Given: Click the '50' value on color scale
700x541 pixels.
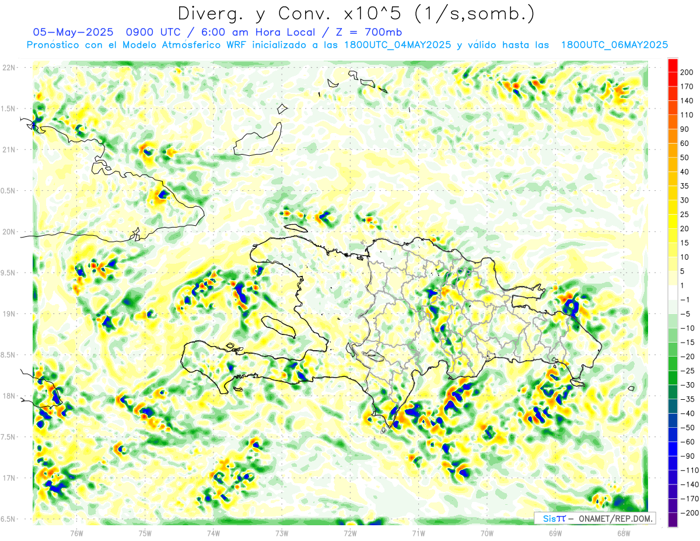Looking at the screenshot, I should 685,158.
